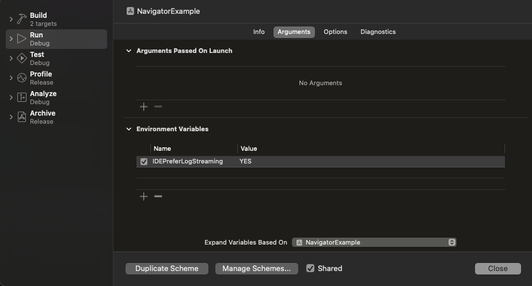The image size is (532, 286).
Task: Select the Test Debug row
Action: point(56,58)
